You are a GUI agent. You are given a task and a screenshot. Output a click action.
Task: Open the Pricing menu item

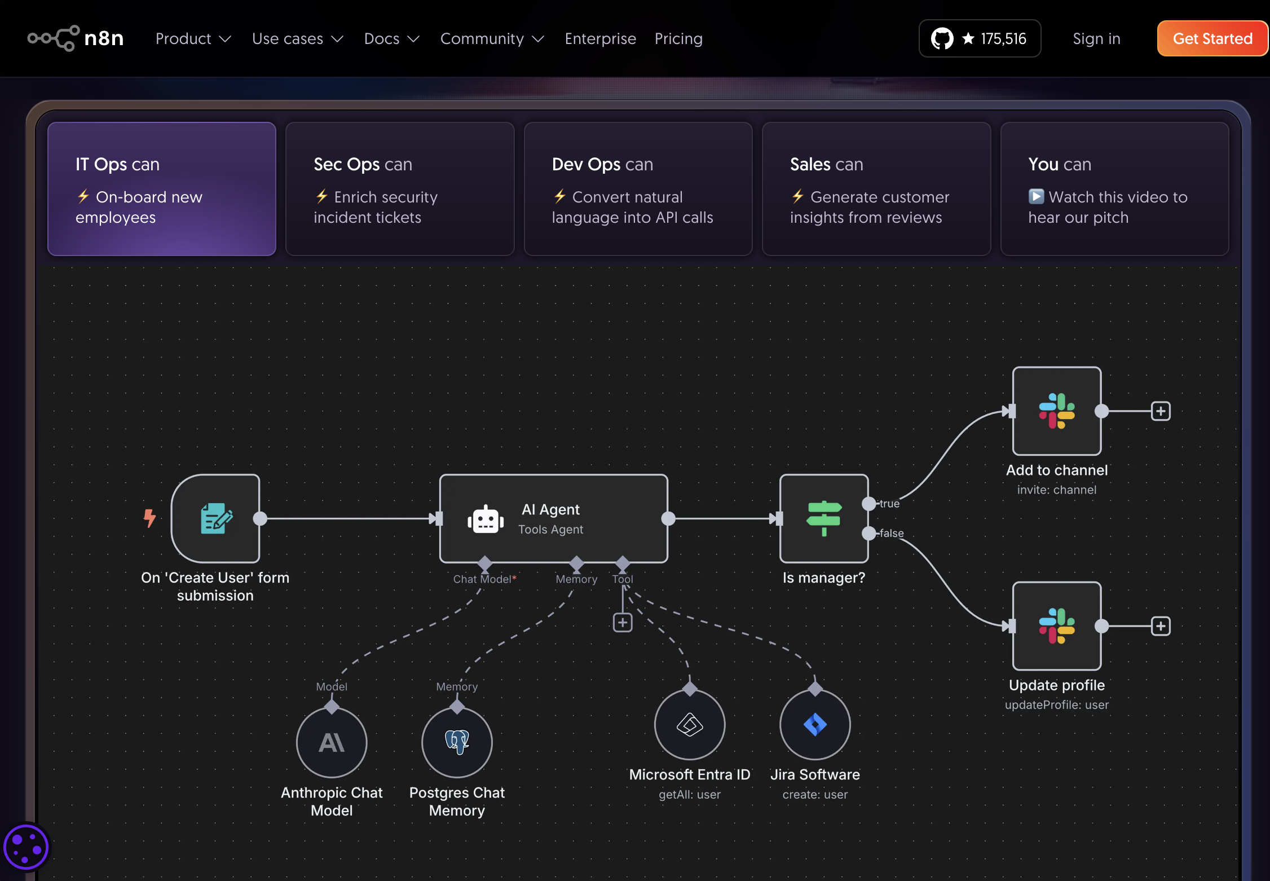(678, 38)
